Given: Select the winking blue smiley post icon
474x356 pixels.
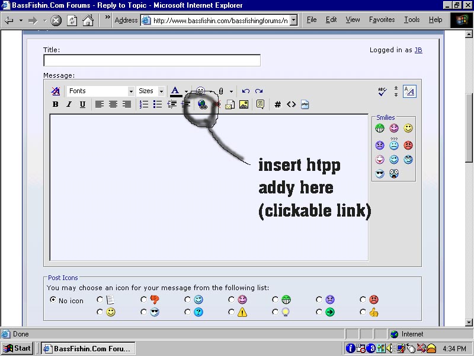Looking at the screenshot, I should point(187,300).
